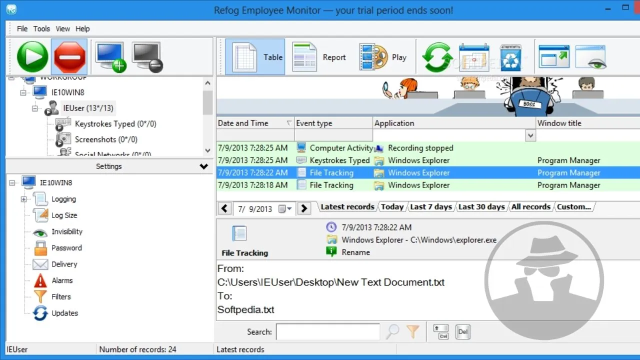The width and height of the screenshot is (640, 360).
Task: Switch to Today tab
Action: click(x=392, y=206)
